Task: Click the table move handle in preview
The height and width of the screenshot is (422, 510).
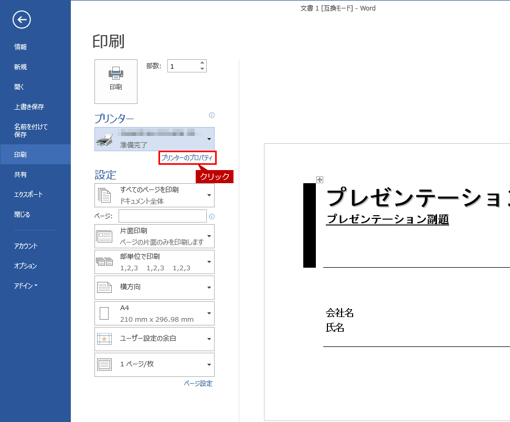Action: (320, 180)
